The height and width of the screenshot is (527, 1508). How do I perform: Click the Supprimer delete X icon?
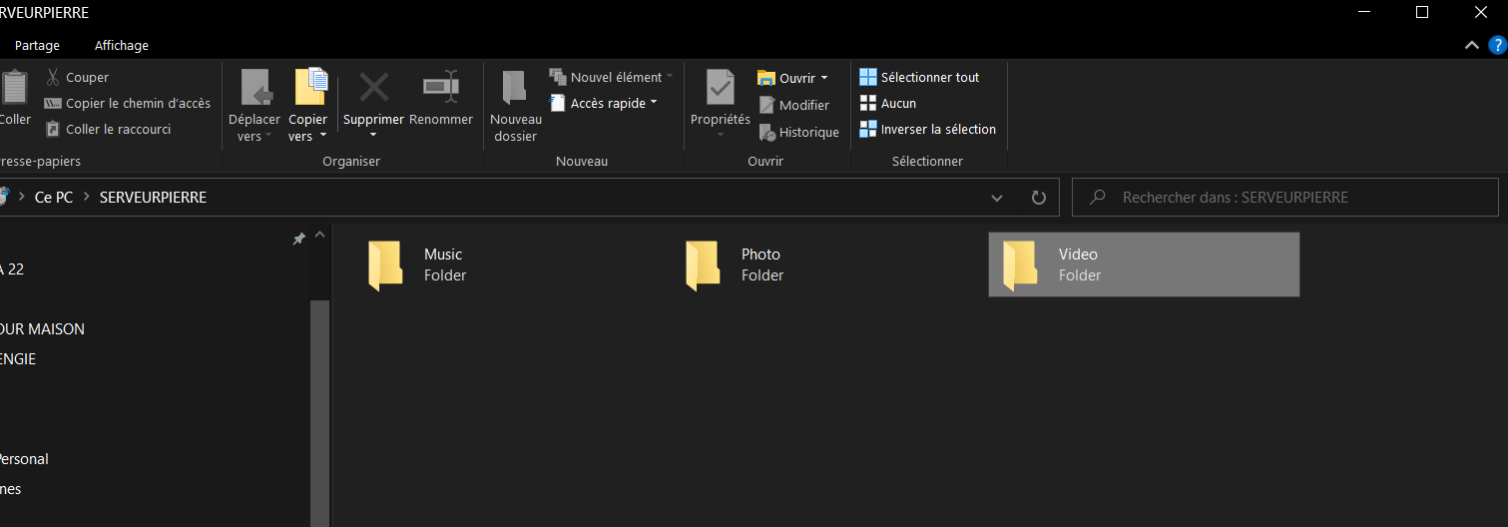tap(373, 88)
